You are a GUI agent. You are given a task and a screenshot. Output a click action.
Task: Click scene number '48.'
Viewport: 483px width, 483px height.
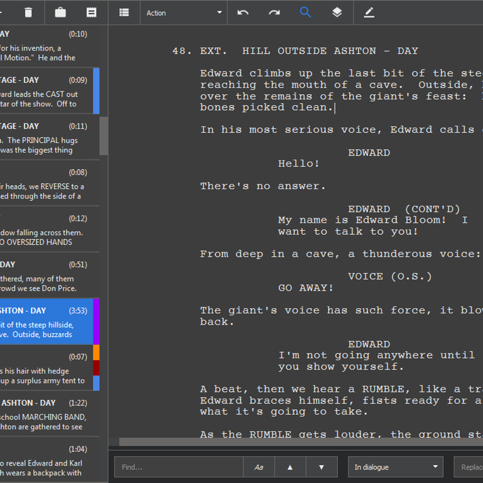pyautogui.click(x=182, y=51)
